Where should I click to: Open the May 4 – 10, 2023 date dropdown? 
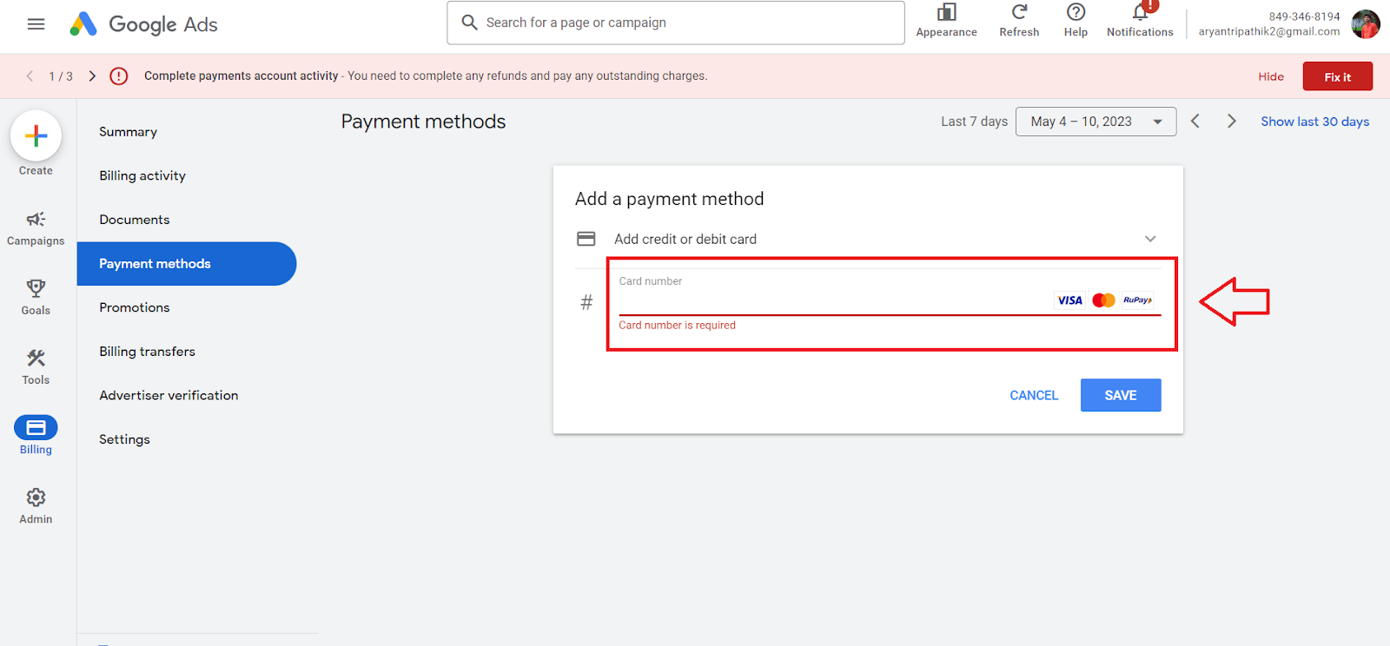[1096, 122]
